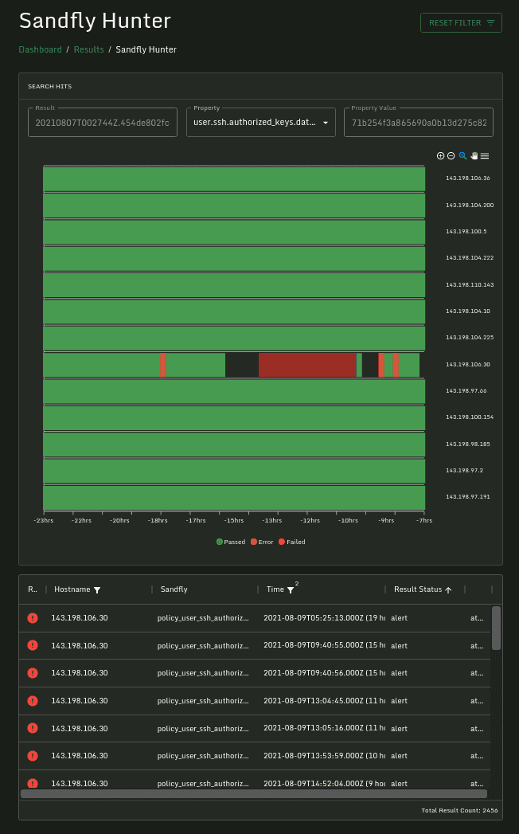Click the green timeline bar for 143.198.97.2
This screenshot has height=834, width=519.
coord(234,472)
